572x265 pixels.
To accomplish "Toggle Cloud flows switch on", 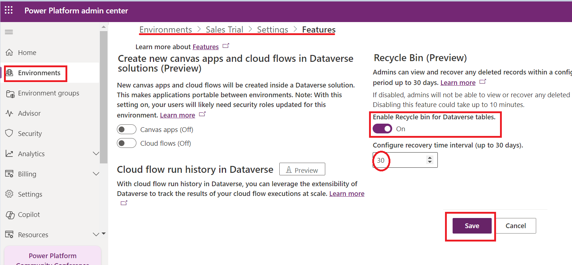I will coord(127,143).
